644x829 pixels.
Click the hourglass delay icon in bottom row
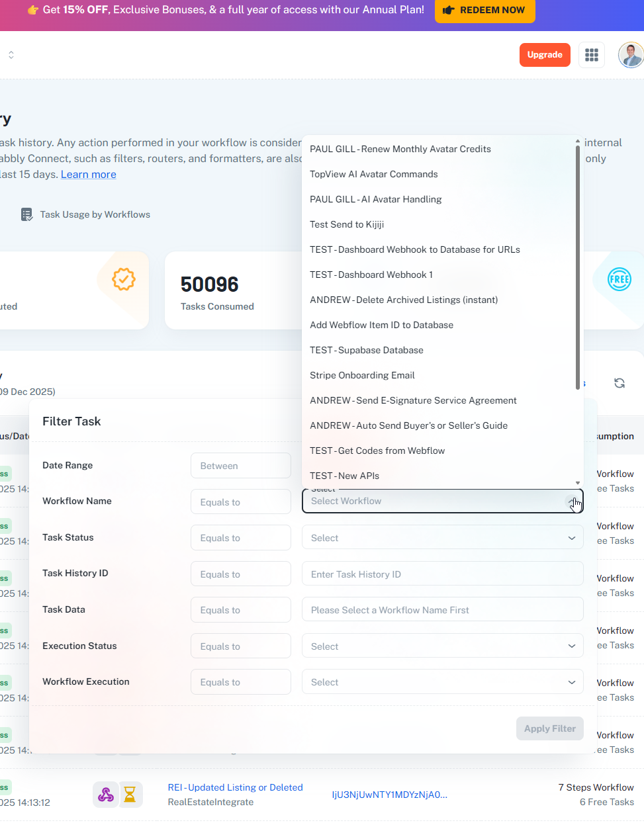click(x=130, y=794)
